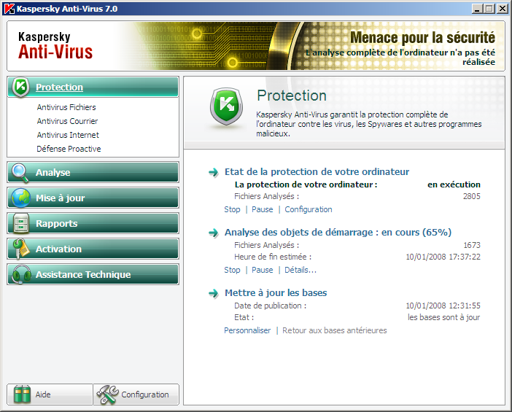Screen dimensions: 512x412
Task: Click the Assistance Technique headset icon
Action: 21,275
